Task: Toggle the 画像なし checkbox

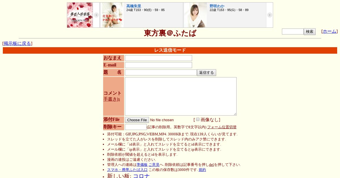Action: (x=198, y=119)
